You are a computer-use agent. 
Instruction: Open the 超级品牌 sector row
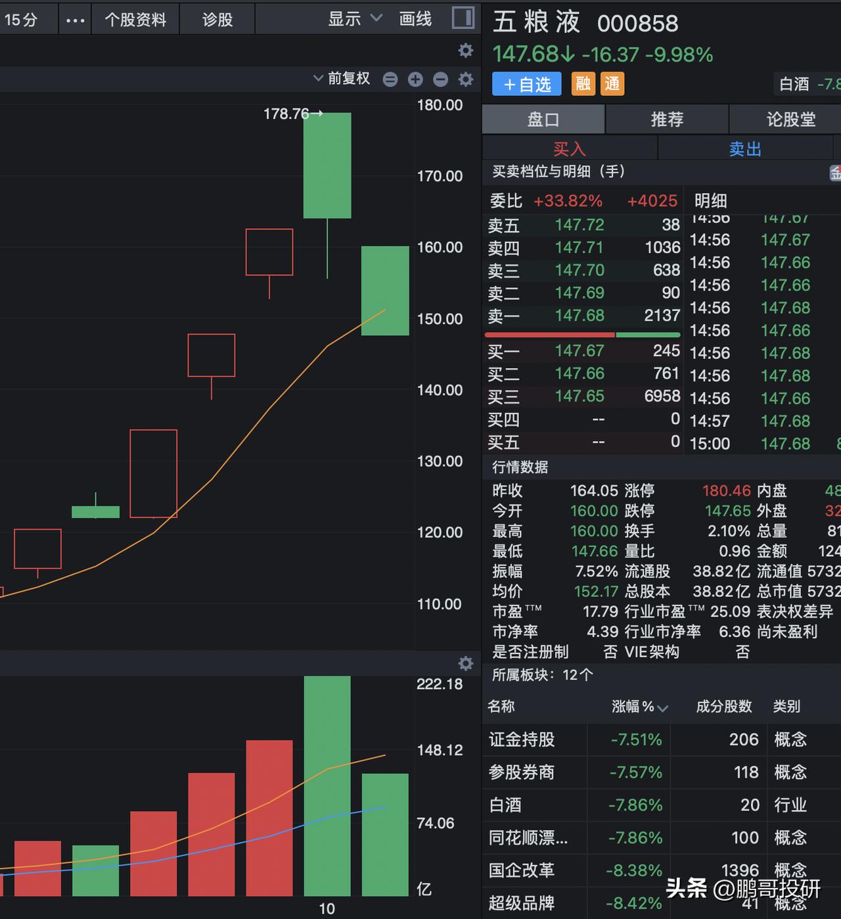pos(662,903)
